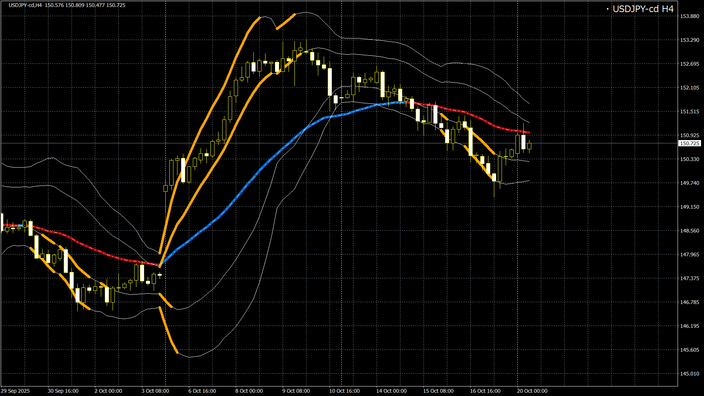This screenshot has width=704, height=396.
Task: Click the 153.880 price axis label
Action: (x=689, y=16)
